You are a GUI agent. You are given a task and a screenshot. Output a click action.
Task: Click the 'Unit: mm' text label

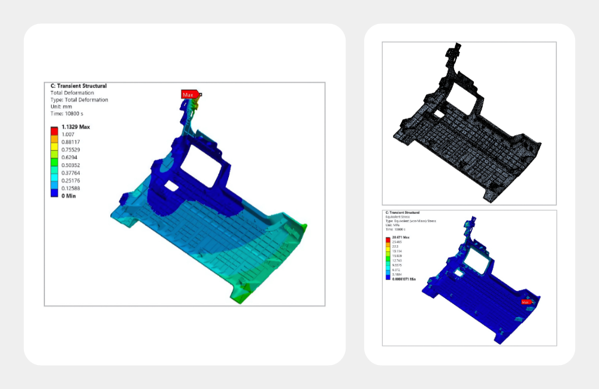62,107
